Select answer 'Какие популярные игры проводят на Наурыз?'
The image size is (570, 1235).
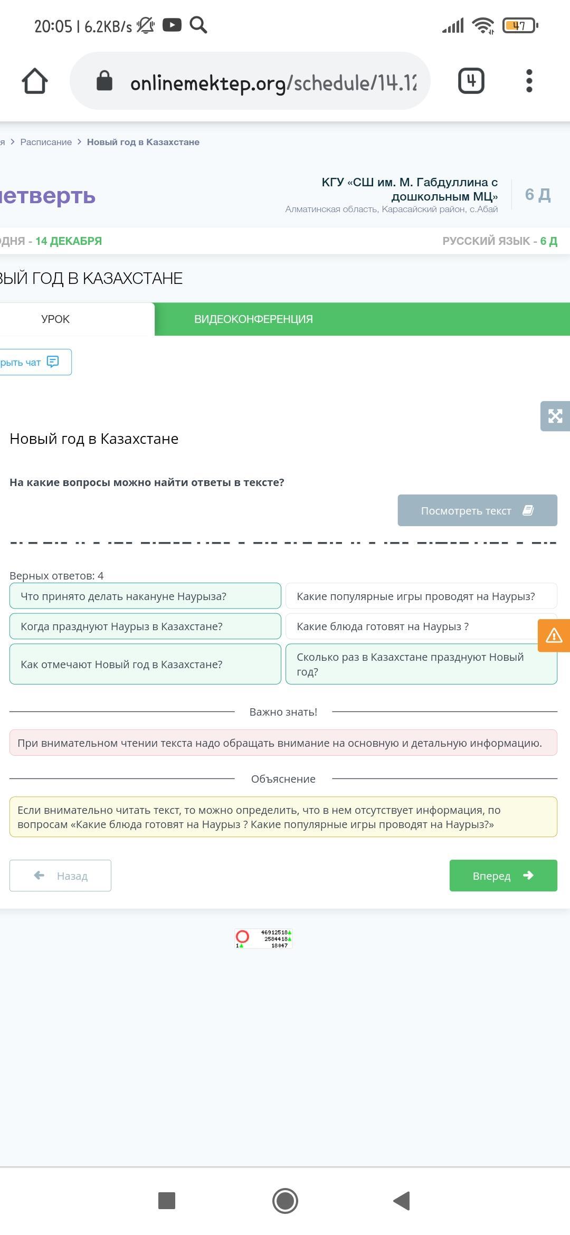421,596
